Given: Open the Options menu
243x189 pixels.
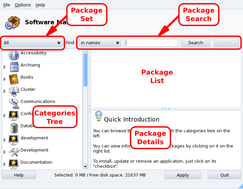Looking at the screenshot, I should [23, 5].
